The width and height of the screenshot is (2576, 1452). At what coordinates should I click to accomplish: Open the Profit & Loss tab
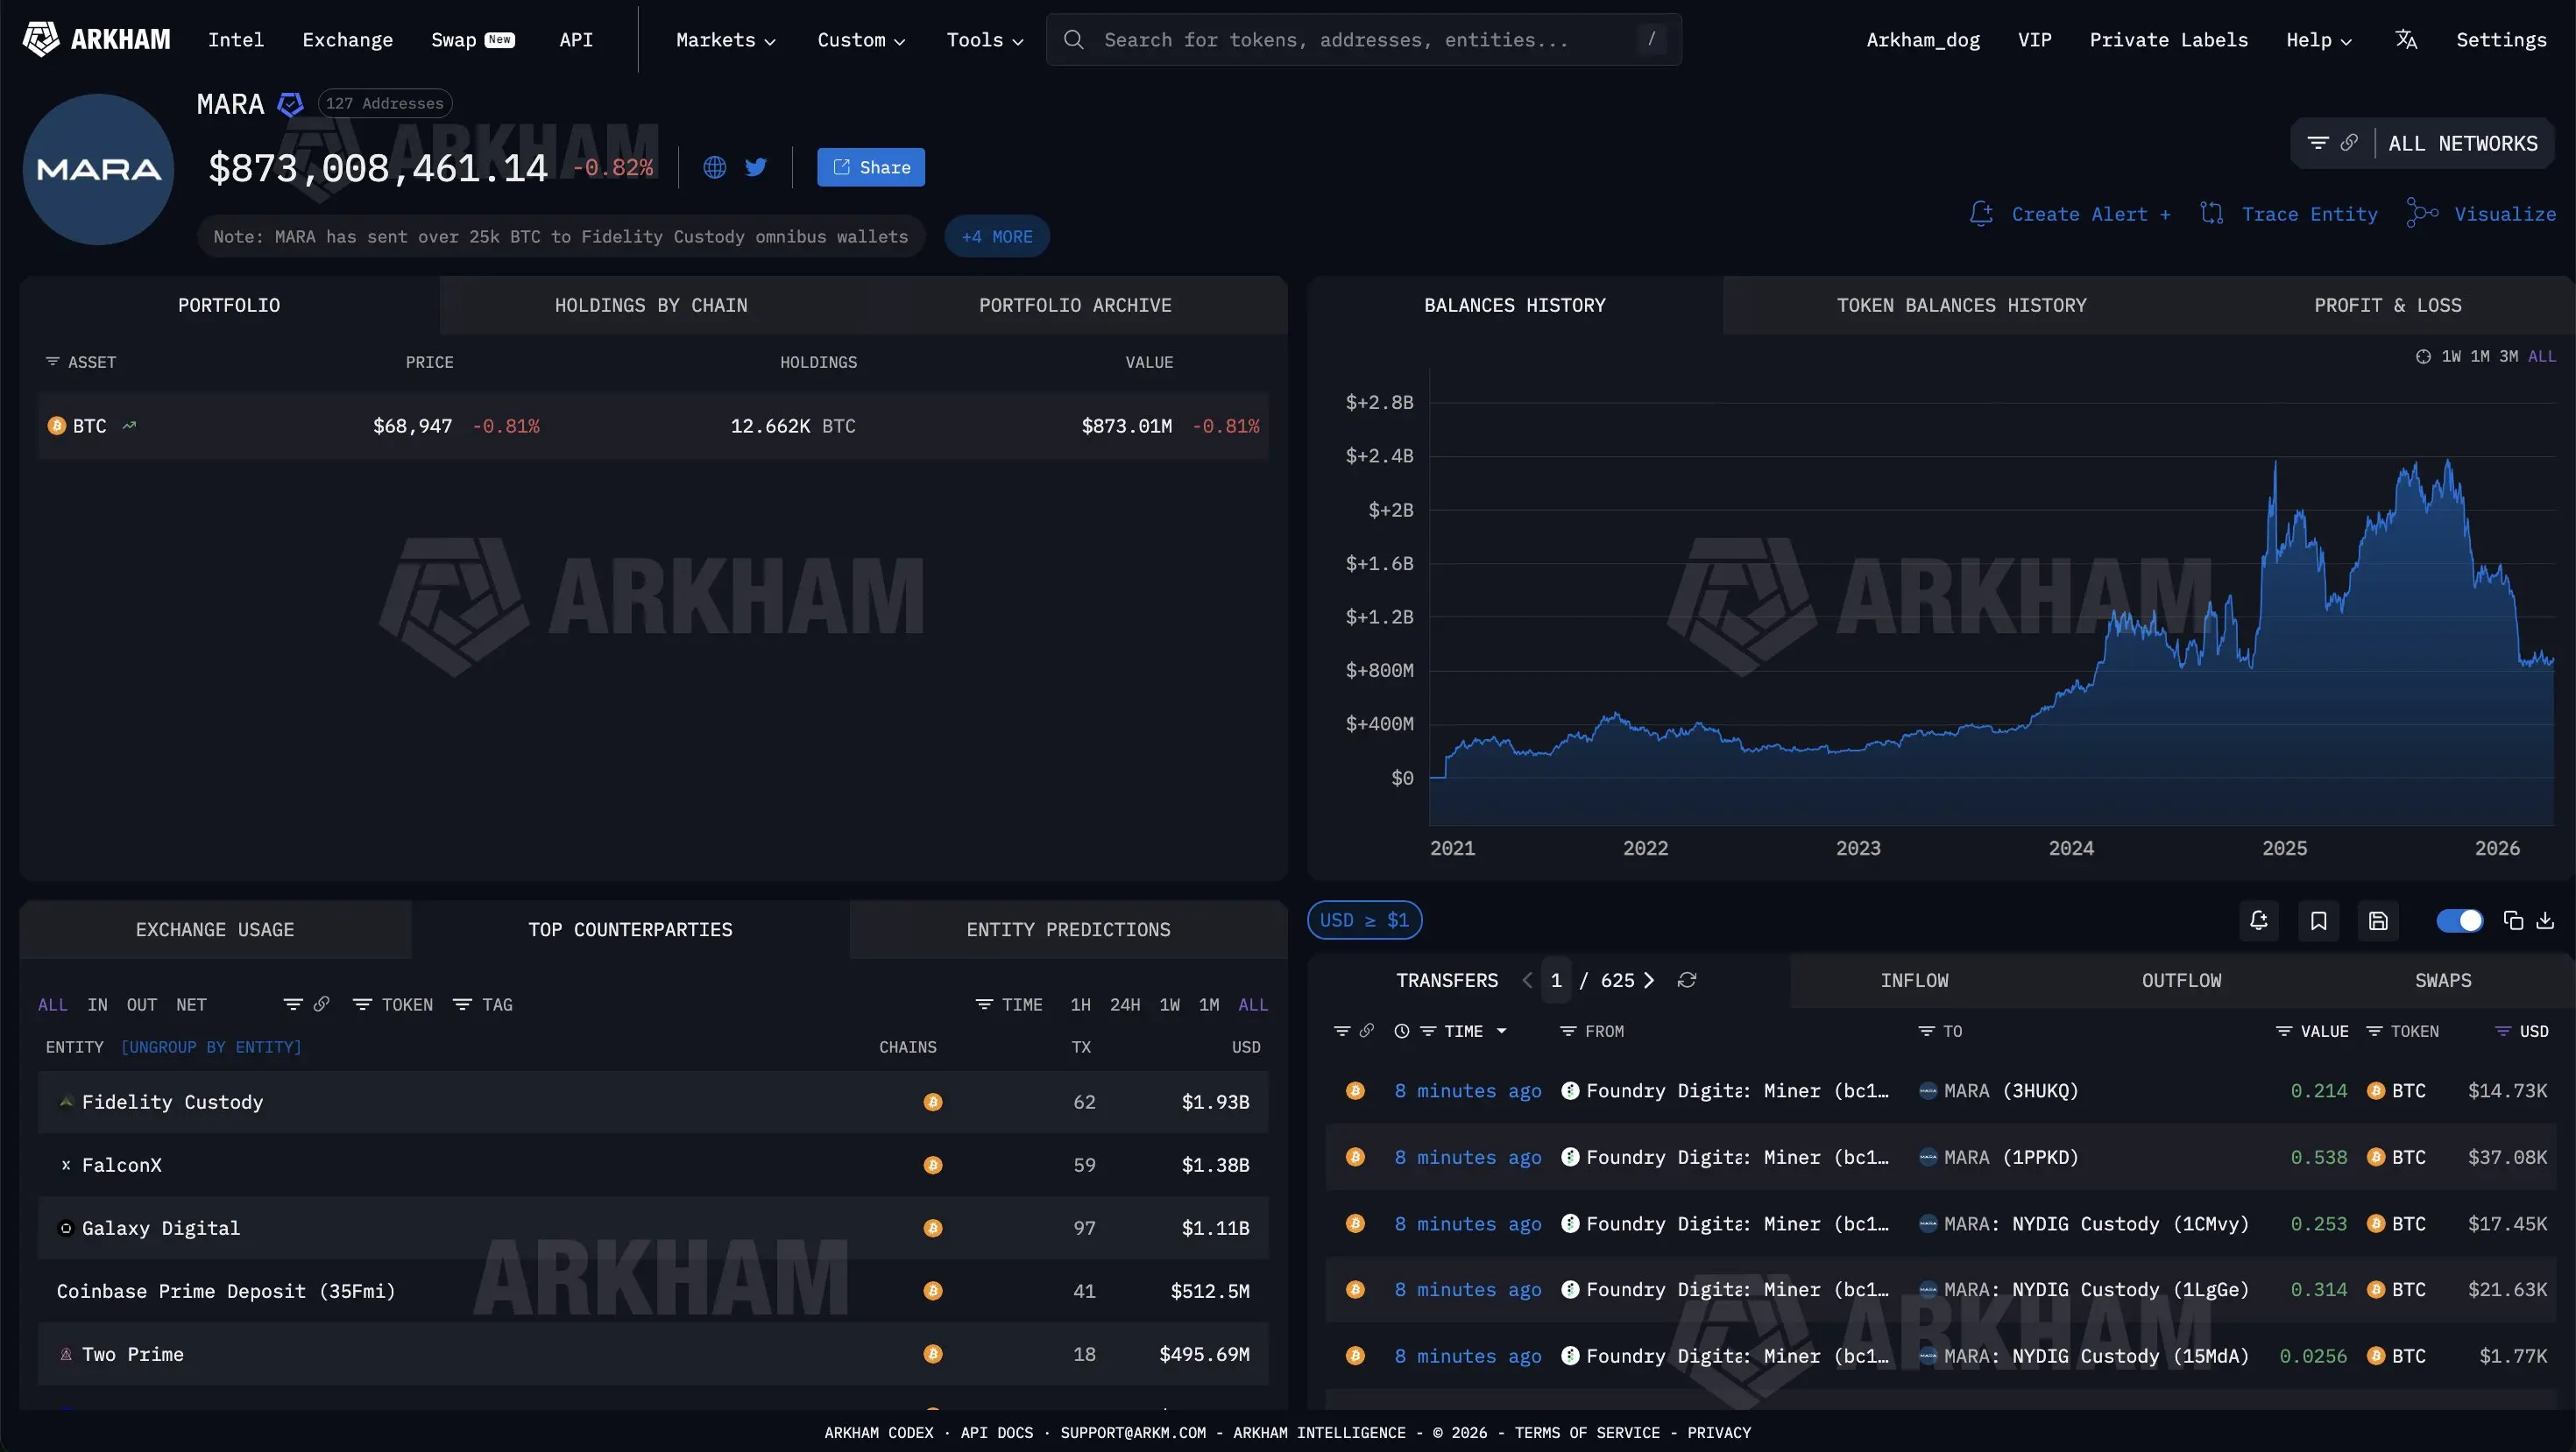click(2387, 306)
